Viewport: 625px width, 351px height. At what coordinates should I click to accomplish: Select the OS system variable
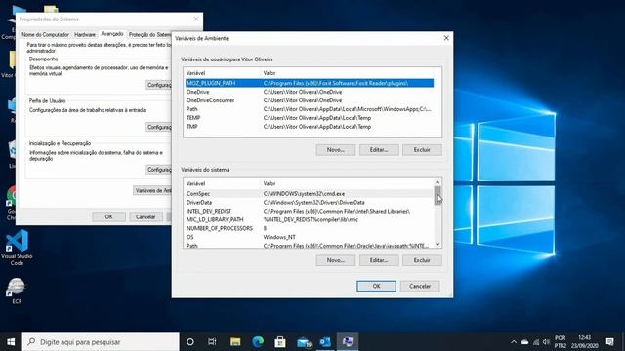(310, 237)
